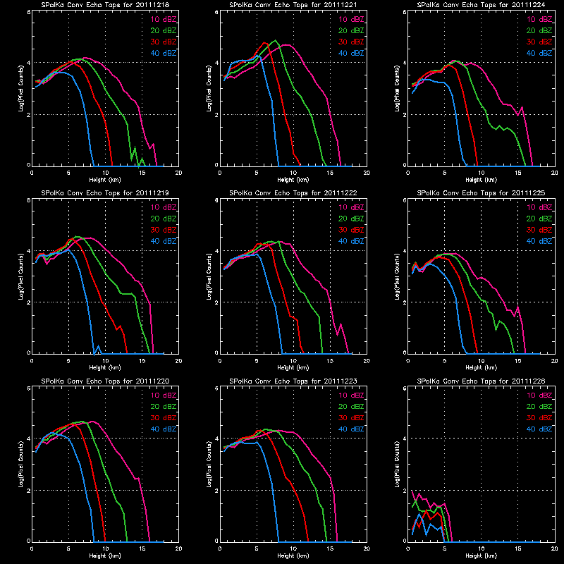This screenshot has height=564, width=564.
Task: Pick "20 dBZ" in the 20111220 plot legend
Action: 164,407
